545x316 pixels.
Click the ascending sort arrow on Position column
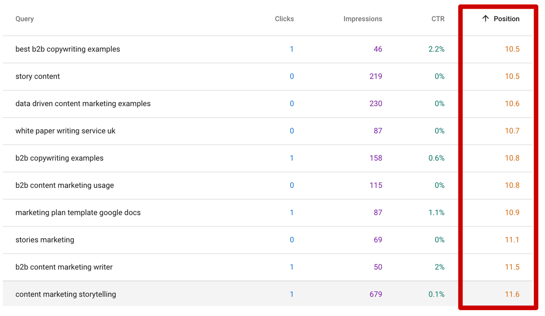coord(484,19)
